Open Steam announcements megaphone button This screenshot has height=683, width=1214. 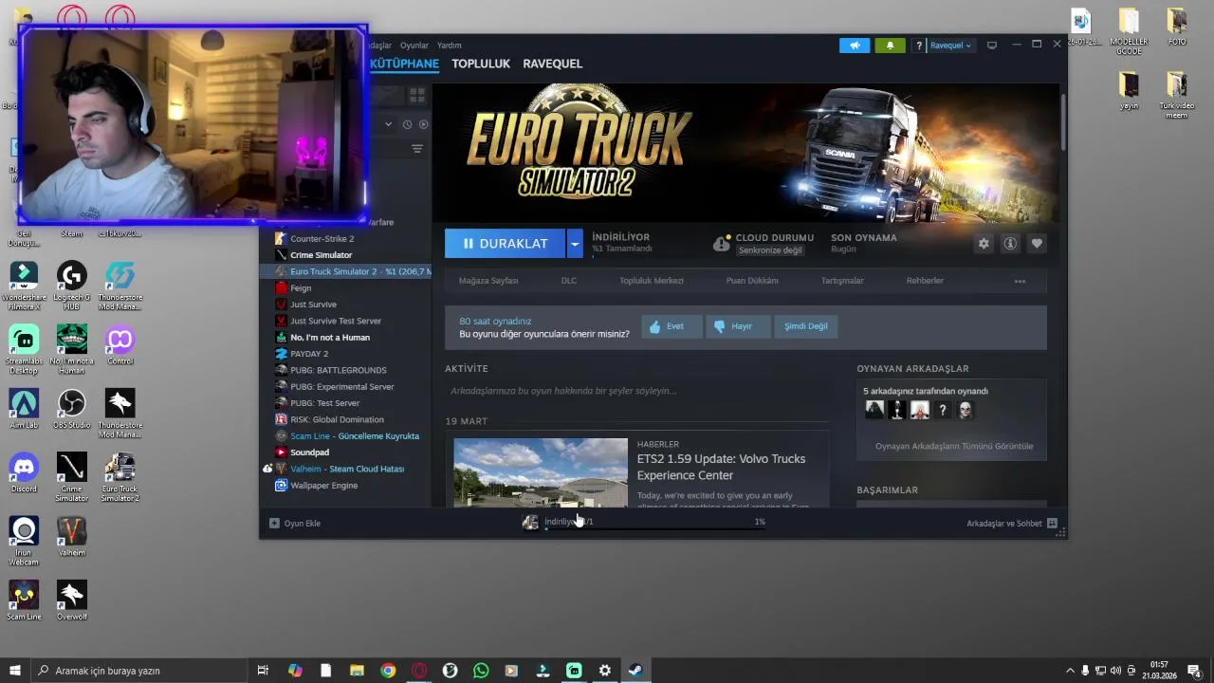[x=855, y=46]
